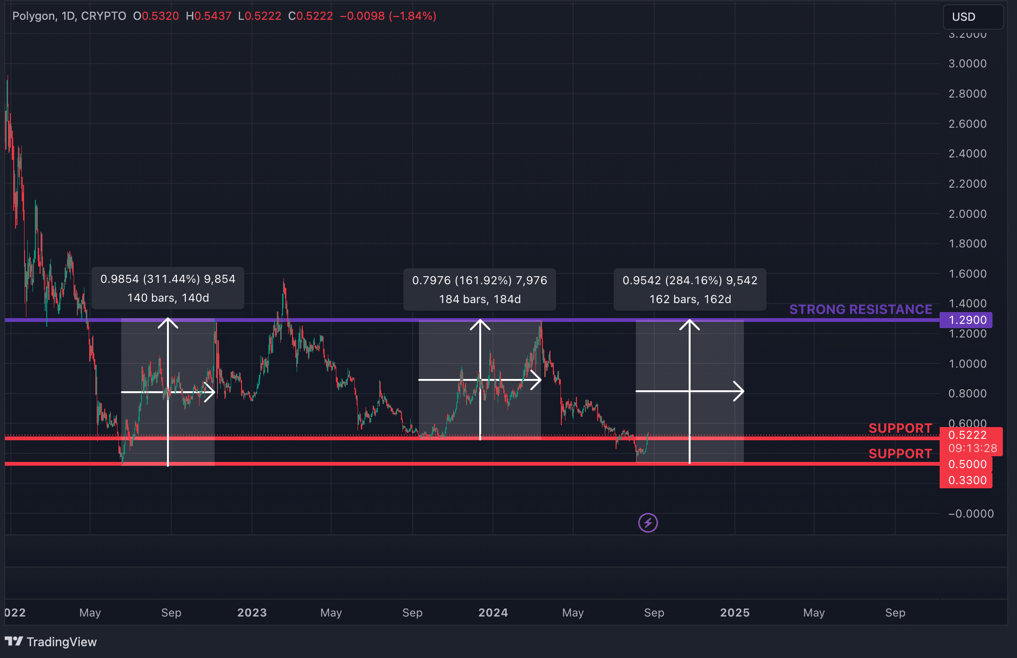This screenshot has height=658, width=1017.
Task: Click the low price value L0.5222
Action: click(x=259, y=16)
